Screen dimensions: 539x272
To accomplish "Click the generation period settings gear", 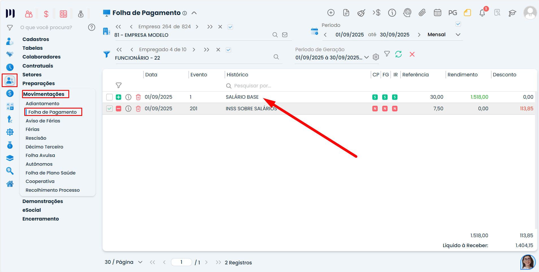I will [x=376, y=57].
